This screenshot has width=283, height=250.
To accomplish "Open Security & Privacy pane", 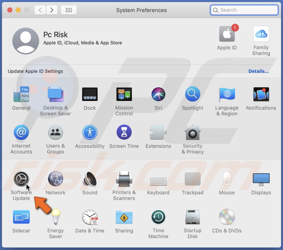I will coord(193,132).
